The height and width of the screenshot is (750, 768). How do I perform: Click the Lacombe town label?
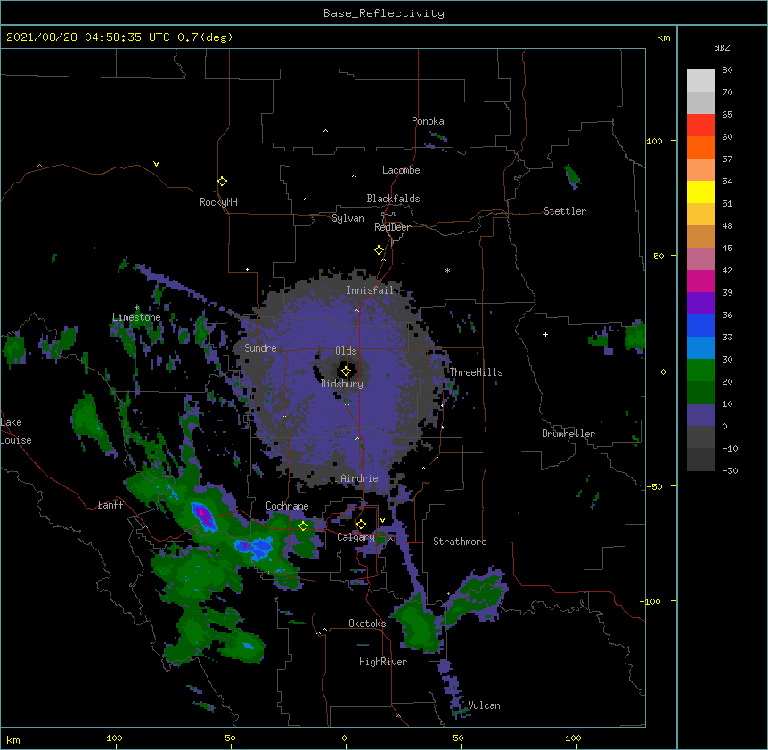point(401,170)
